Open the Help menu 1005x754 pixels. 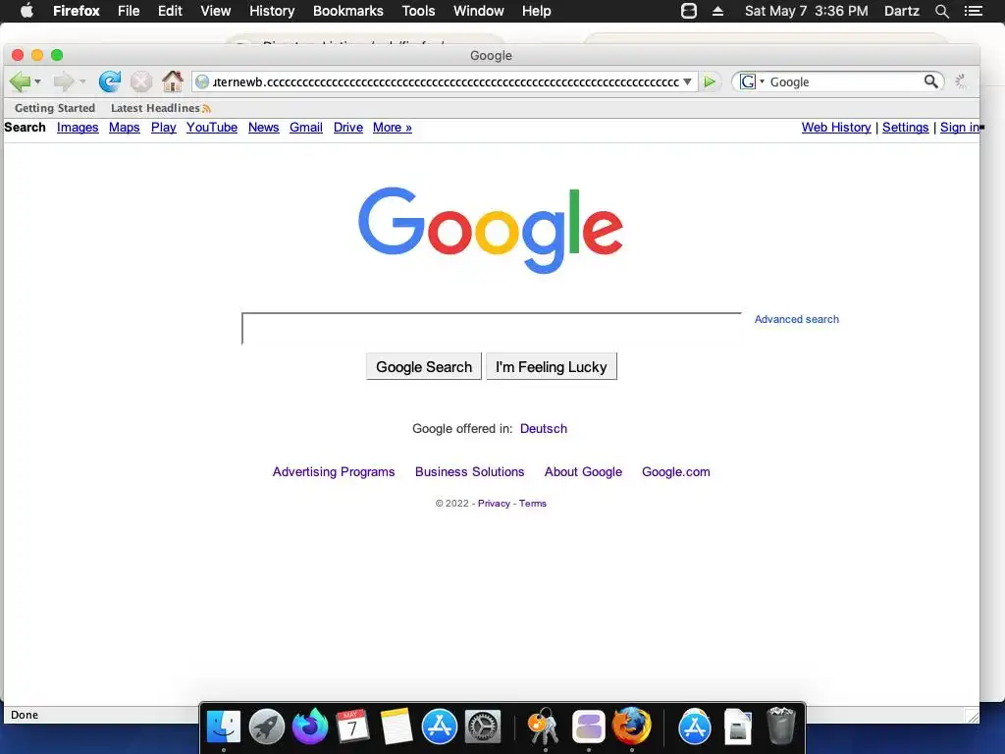pos(537,11)
